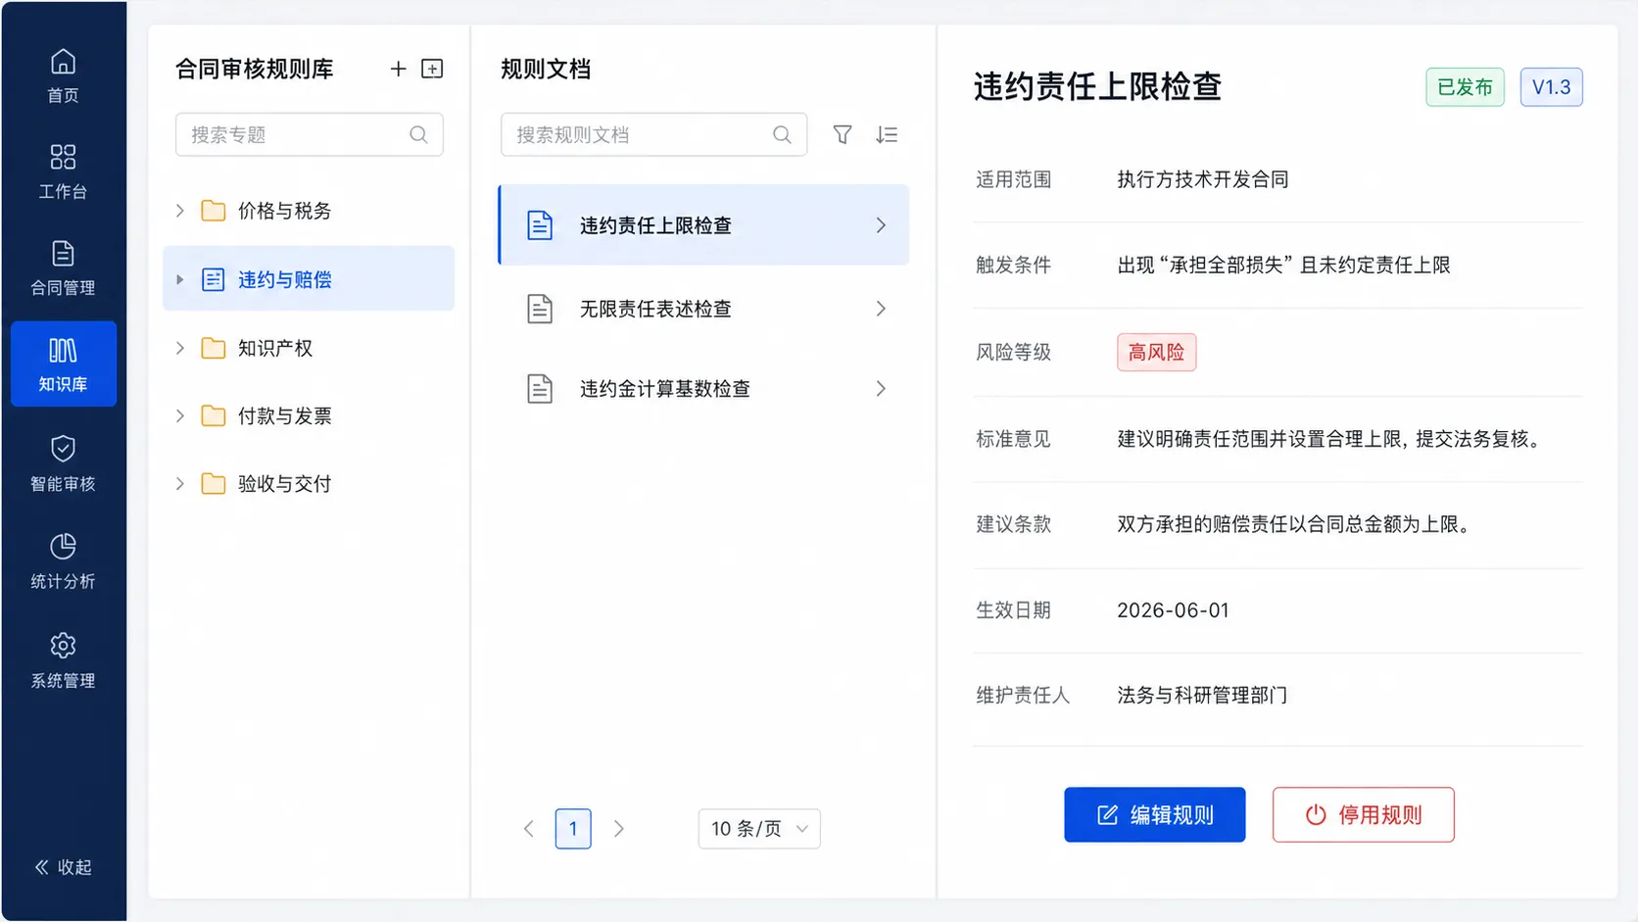Select the 违约与赔偿 topic
The height and width of the screenshot is (922, 1638).
[309, 279]
